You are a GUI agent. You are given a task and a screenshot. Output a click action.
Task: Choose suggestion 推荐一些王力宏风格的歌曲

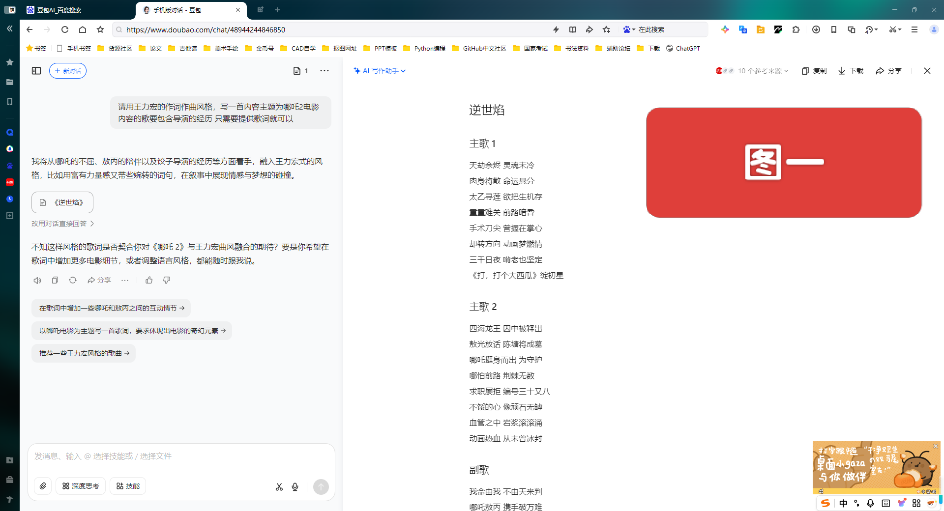click(84, 353)
